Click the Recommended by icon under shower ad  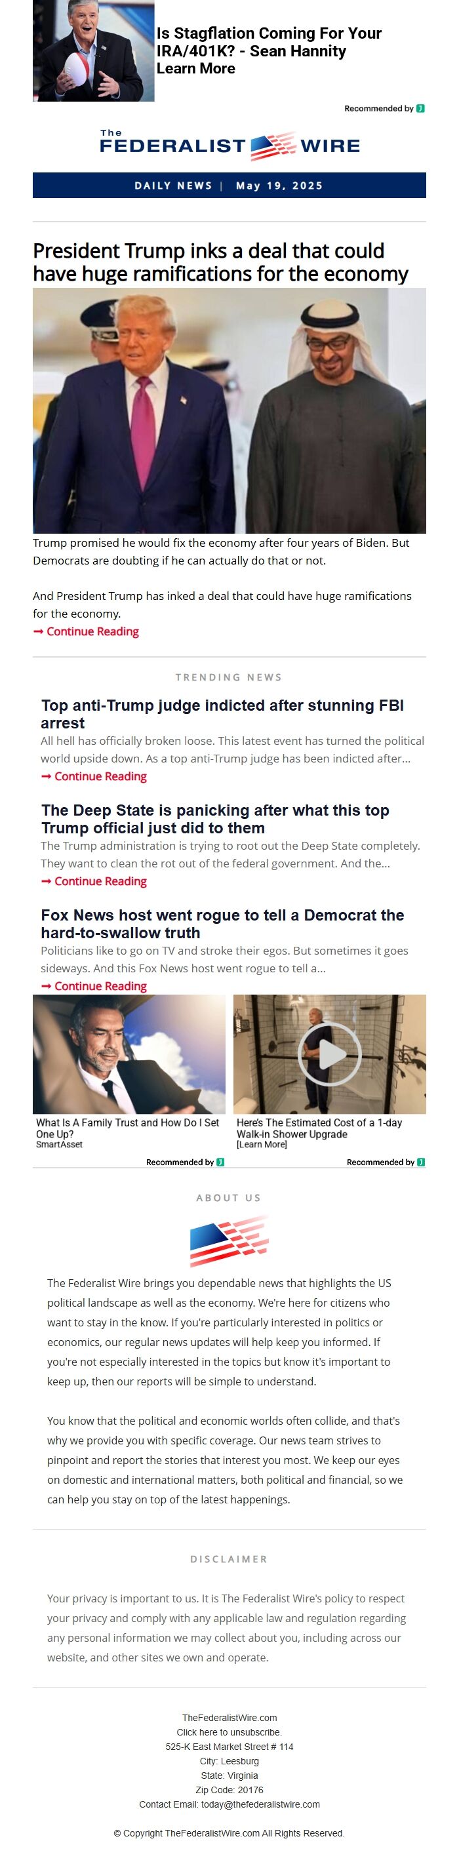[x=420, y=1162]
